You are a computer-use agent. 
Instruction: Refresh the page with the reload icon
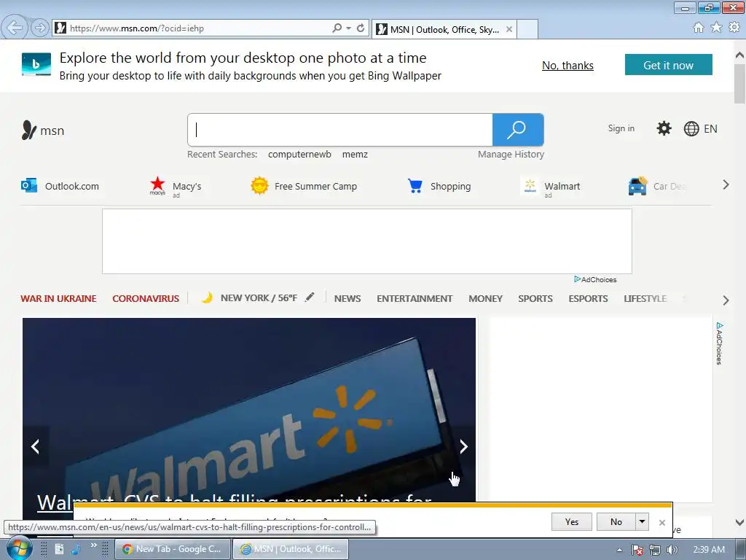361,28
